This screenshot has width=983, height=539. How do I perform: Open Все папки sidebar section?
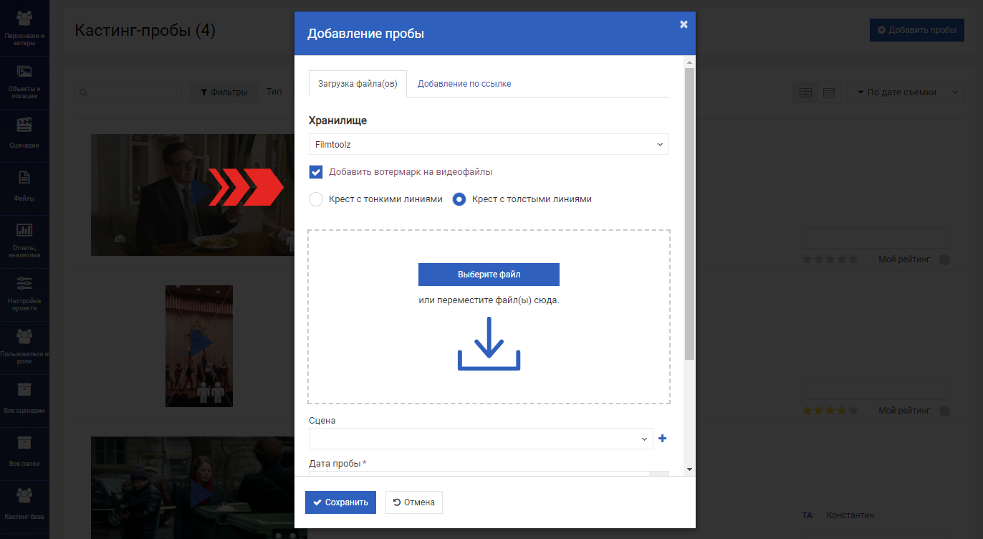[24, 454]
